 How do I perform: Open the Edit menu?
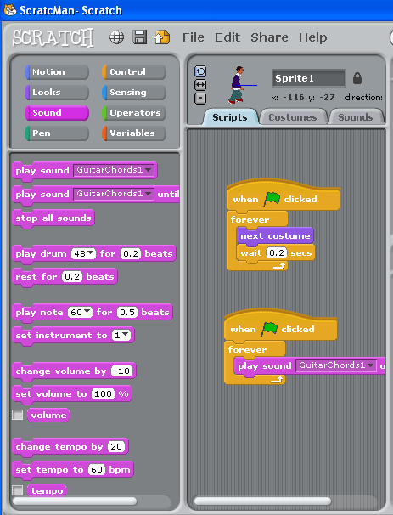pos(227,37)
